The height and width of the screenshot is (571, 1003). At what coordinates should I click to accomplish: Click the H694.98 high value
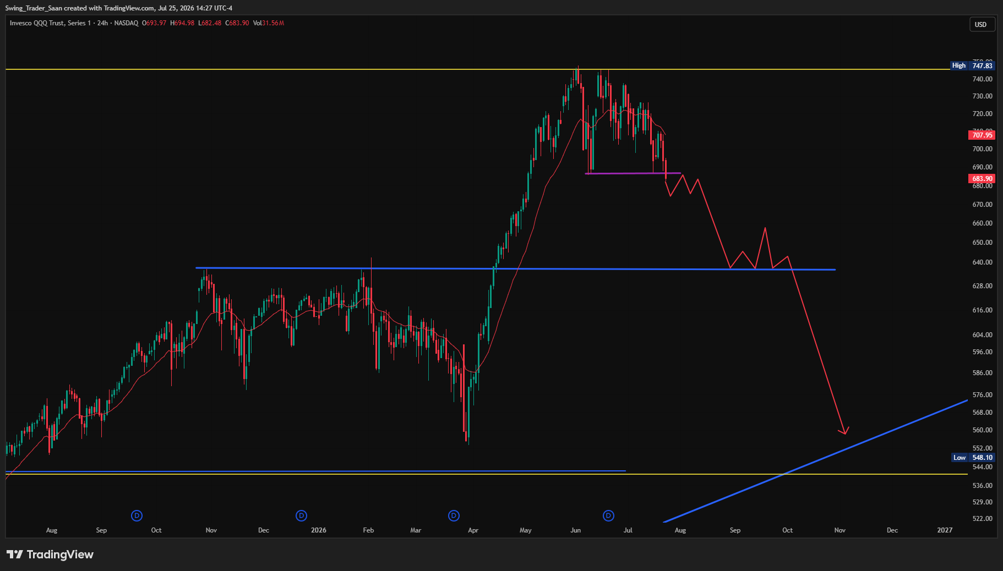coord(182,23)
